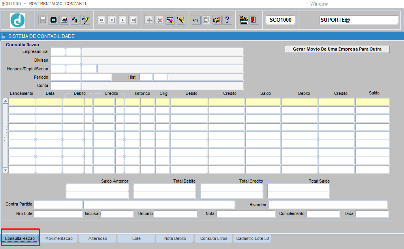
Task: Click the scrollbar up arrow beside the grid
Action: tap(5, 101)
